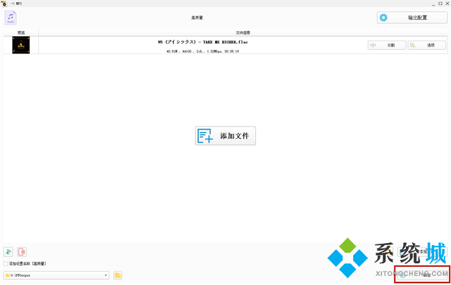Image resolution: width=451 pixels, height=285 pixels.
Task: Expand the D:\FFOutput output folder dropdown
Action: pos(106,275)
